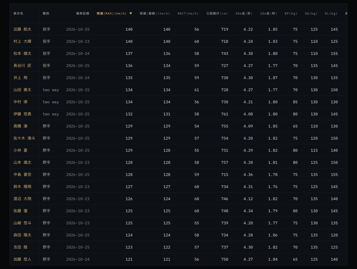Click 山田 奏太's two way type cell
The image size is (357, 269).
(51, 90)
